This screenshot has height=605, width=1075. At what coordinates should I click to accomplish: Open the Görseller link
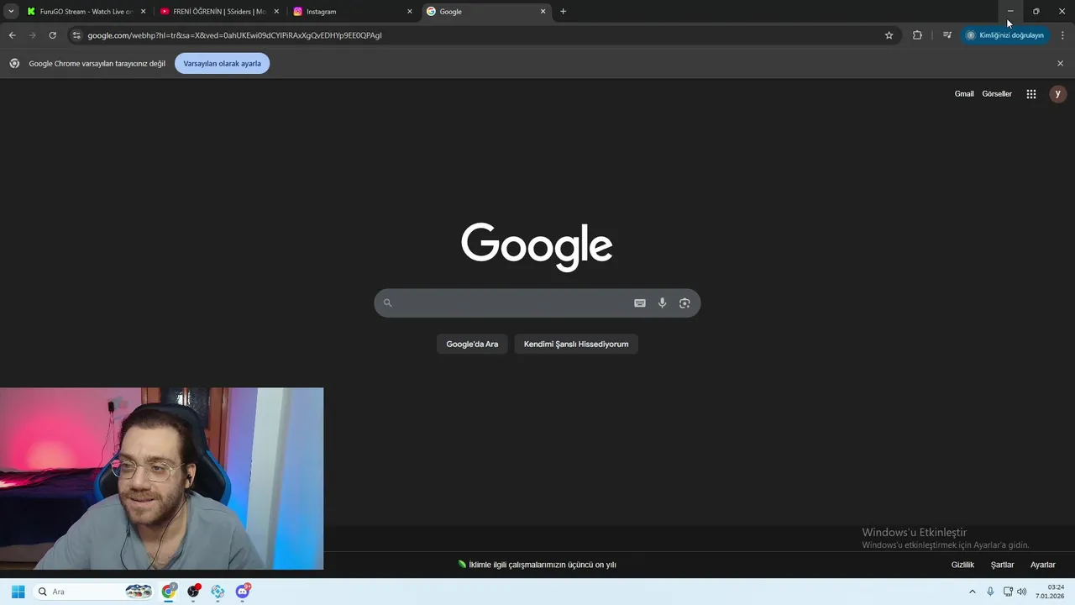(997, 94)
